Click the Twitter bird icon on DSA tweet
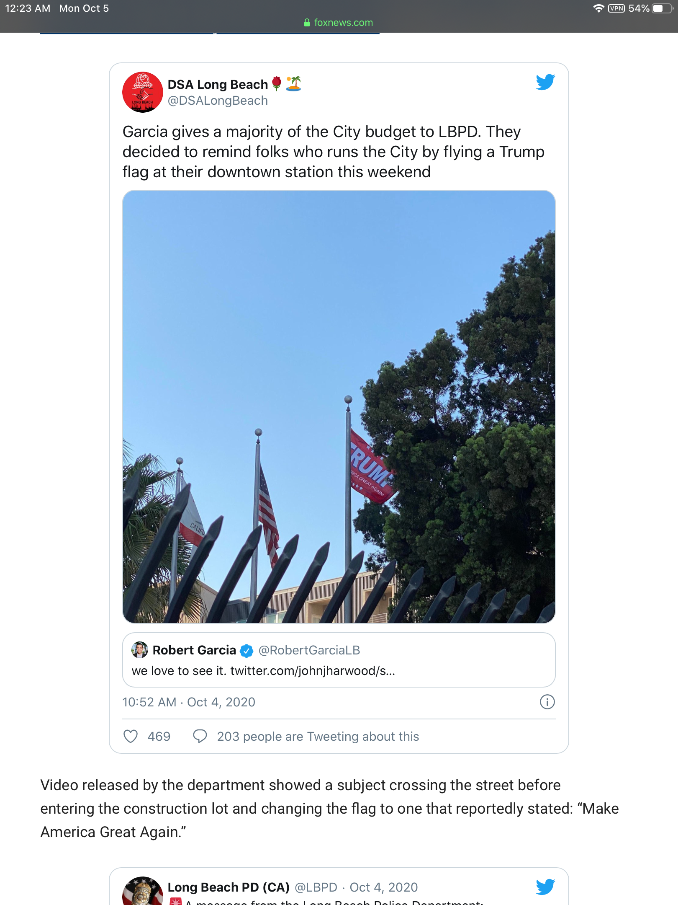 pos(545,82)
